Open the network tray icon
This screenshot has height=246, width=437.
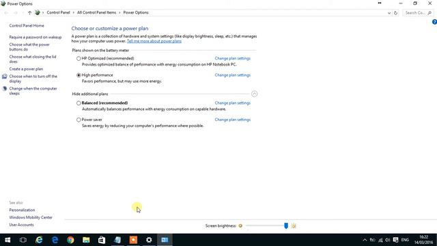(x=380, y=240)
